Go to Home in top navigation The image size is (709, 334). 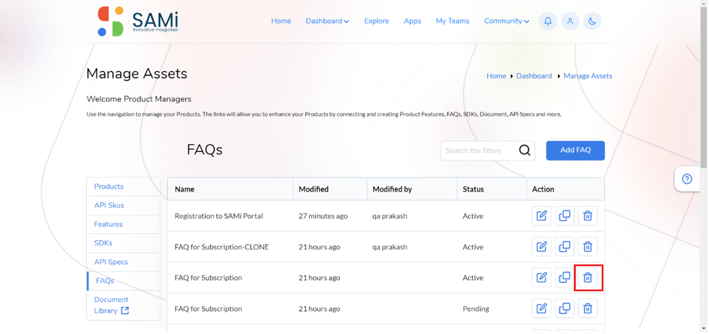point(281,21)
